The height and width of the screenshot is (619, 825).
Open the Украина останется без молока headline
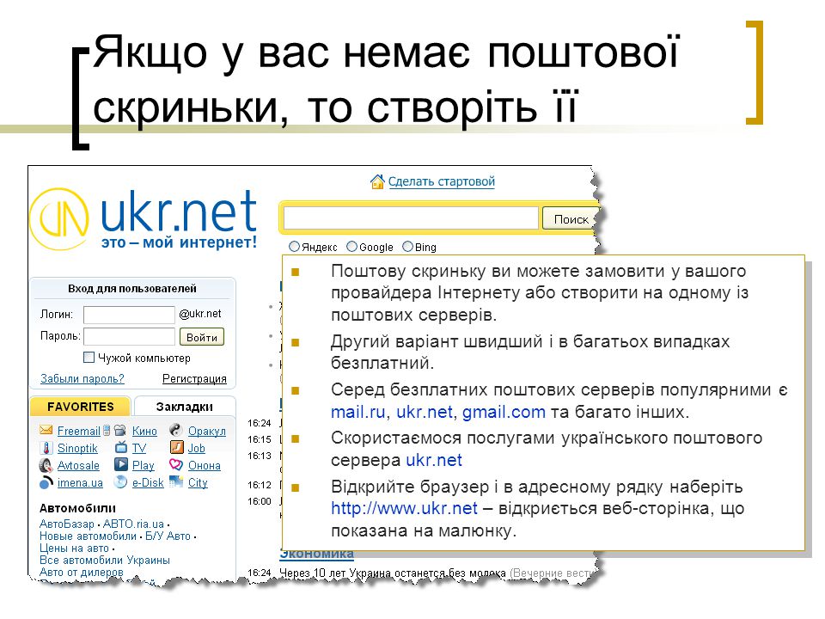pos(393,573)
